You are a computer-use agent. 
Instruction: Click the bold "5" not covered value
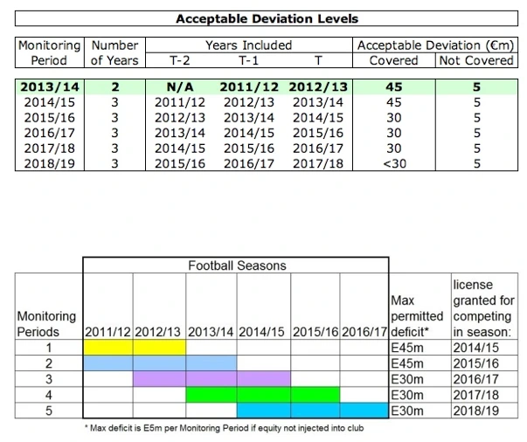click(x=477, y=87)
